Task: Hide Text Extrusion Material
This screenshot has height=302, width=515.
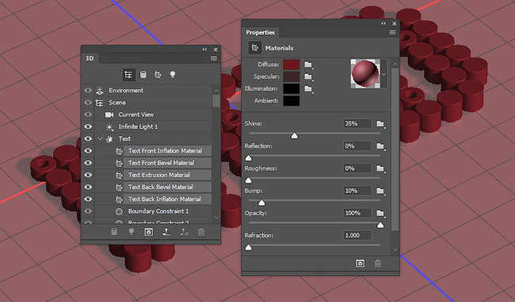Action: click(88, 176)
